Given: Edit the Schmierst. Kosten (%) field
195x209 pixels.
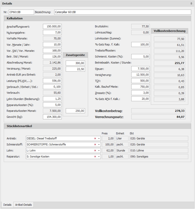Looking at the screenshot, I should (x=141, y=57).
